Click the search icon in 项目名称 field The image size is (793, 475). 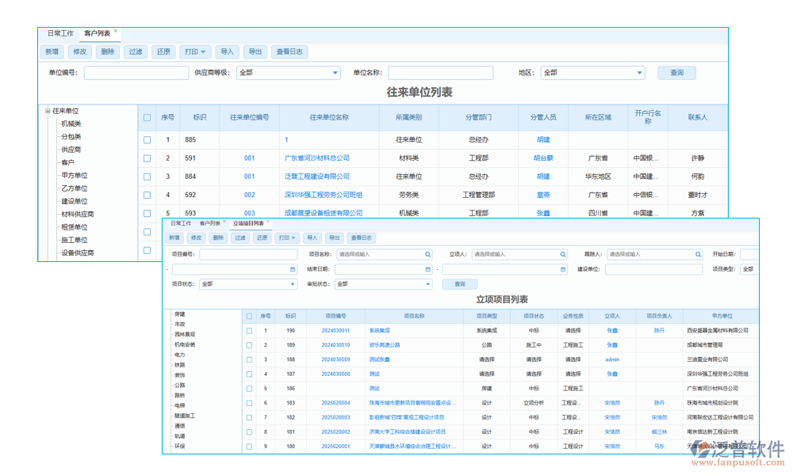tap(428, 255)
